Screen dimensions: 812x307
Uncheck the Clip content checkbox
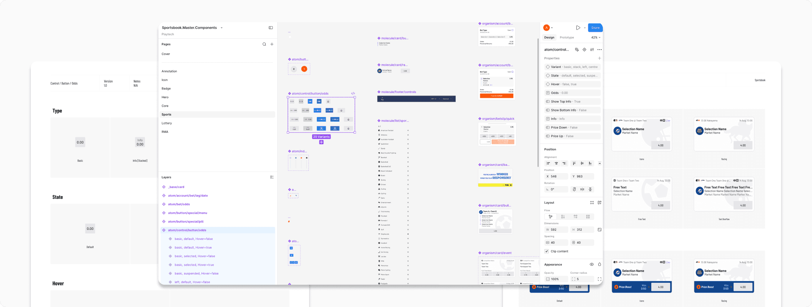(547, 251)
